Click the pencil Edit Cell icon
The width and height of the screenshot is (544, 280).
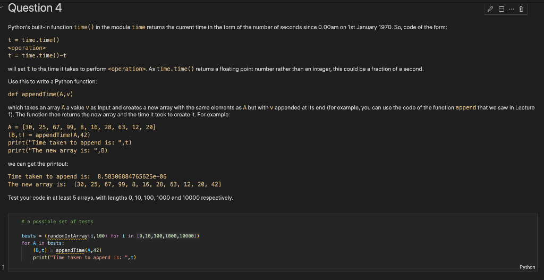coord(490,10)
